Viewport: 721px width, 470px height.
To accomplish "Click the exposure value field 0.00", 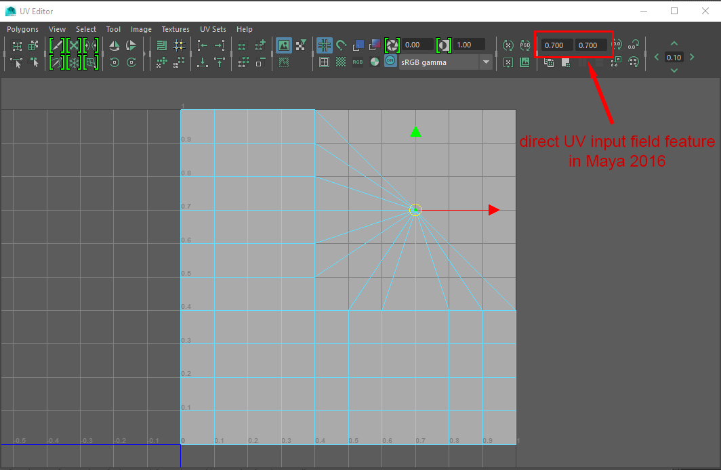I will tap(417, 45).
